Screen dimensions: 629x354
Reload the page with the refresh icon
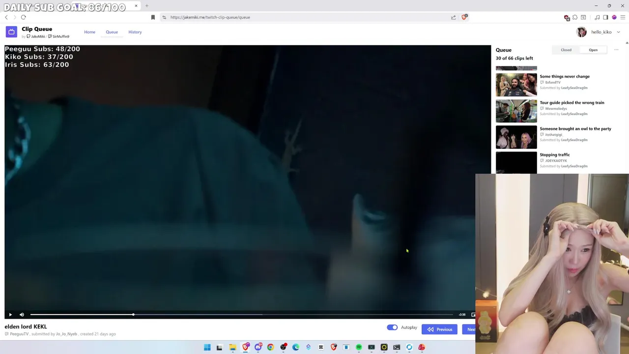pos(23,17)
